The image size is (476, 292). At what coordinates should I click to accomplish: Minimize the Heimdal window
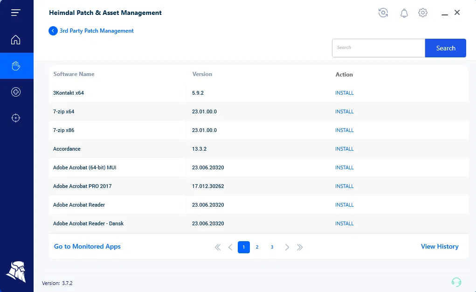(445, 14)
